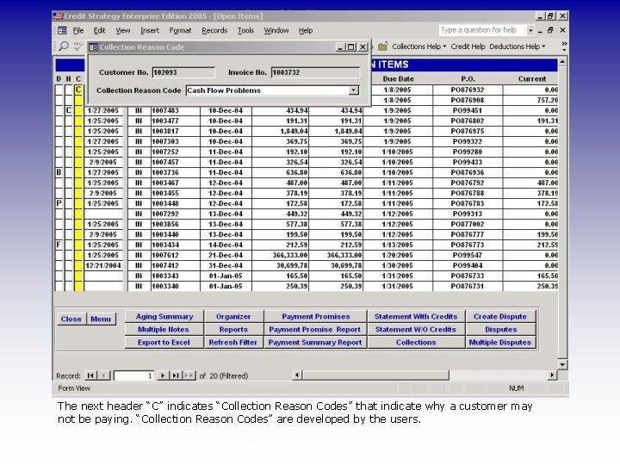Click the Refresh Filter button

click(x=232, y=343)
